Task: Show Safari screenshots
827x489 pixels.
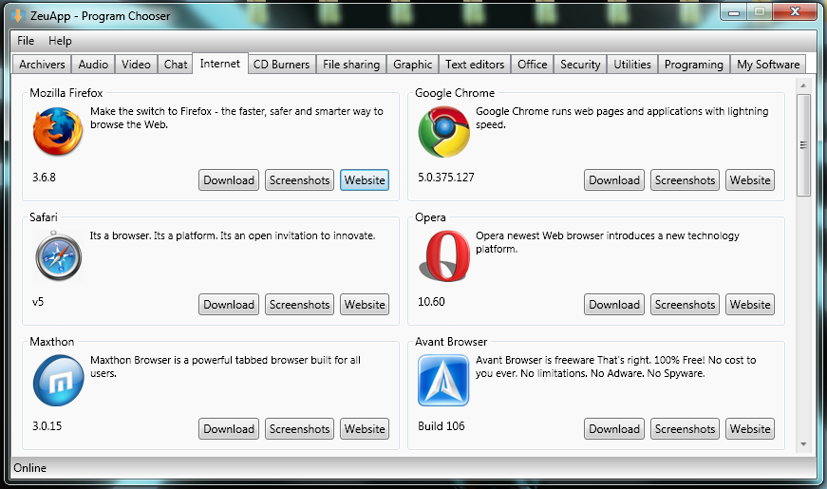Action: coord(300,305)
